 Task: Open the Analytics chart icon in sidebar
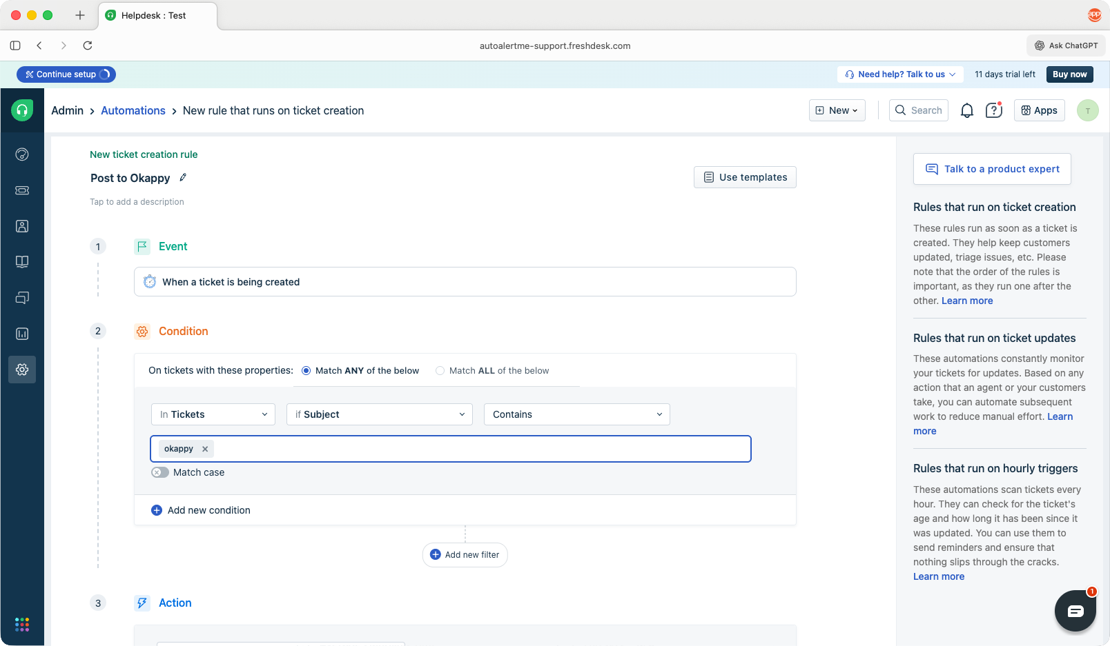[22, 334]
